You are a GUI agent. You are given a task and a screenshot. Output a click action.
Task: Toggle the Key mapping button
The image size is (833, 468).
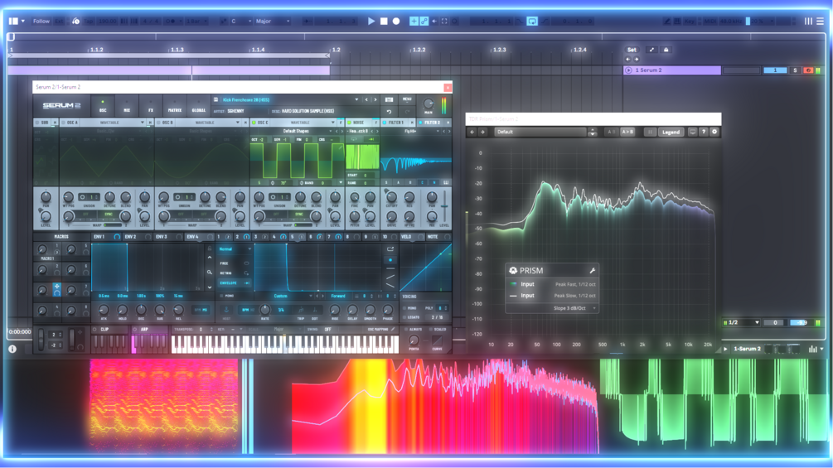click(x=690, y=22)
